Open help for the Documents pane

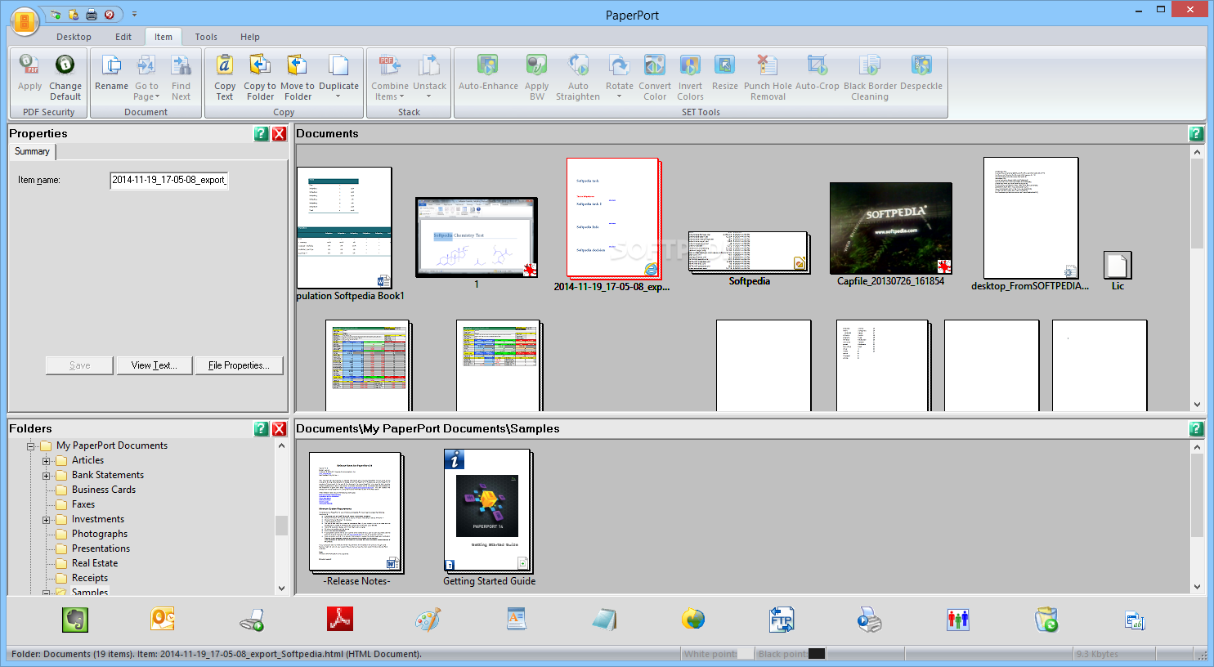point(1196,133)
